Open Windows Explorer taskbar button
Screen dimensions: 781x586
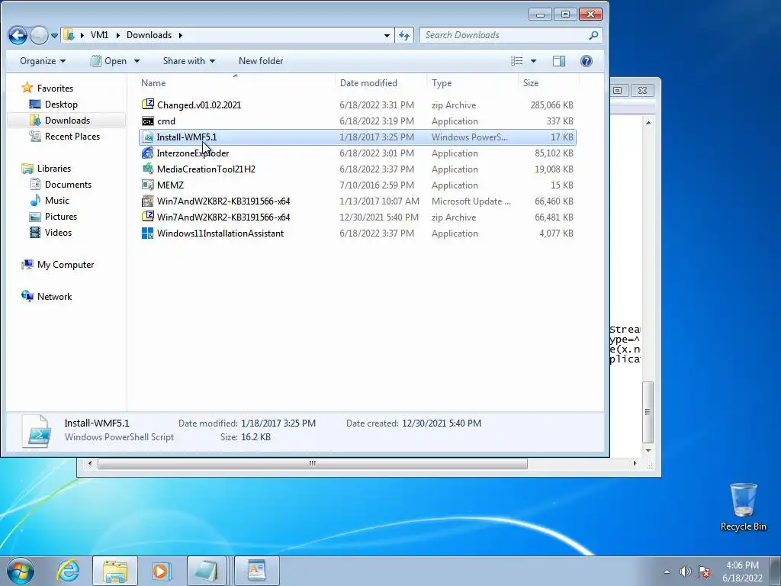pos(115,571)
